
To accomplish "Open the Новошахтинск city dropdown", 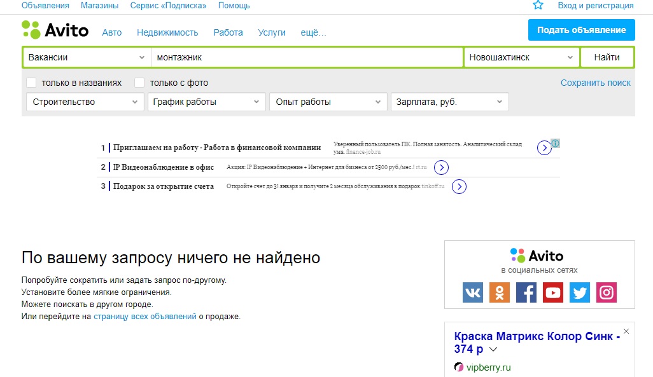I will (x=521, y=57).
